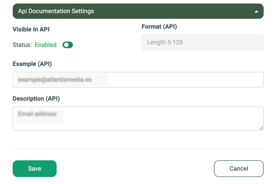274x184 pixels.
Task: Click the green Enabled status text
Action: [x=45, y=45]
